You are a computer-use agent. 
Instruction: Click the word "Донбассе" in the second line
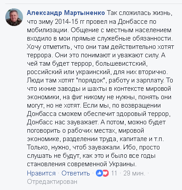[x=133, y=22]
